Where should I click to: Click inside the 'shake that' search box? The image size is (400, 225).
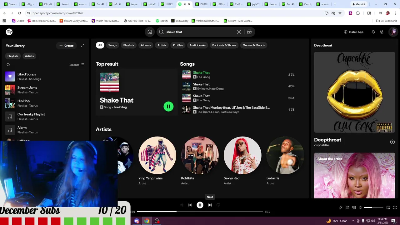tap(200, 32)
